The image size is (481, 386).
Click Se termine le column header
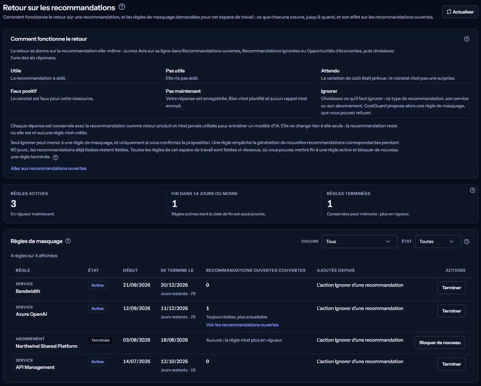[177, 270]
